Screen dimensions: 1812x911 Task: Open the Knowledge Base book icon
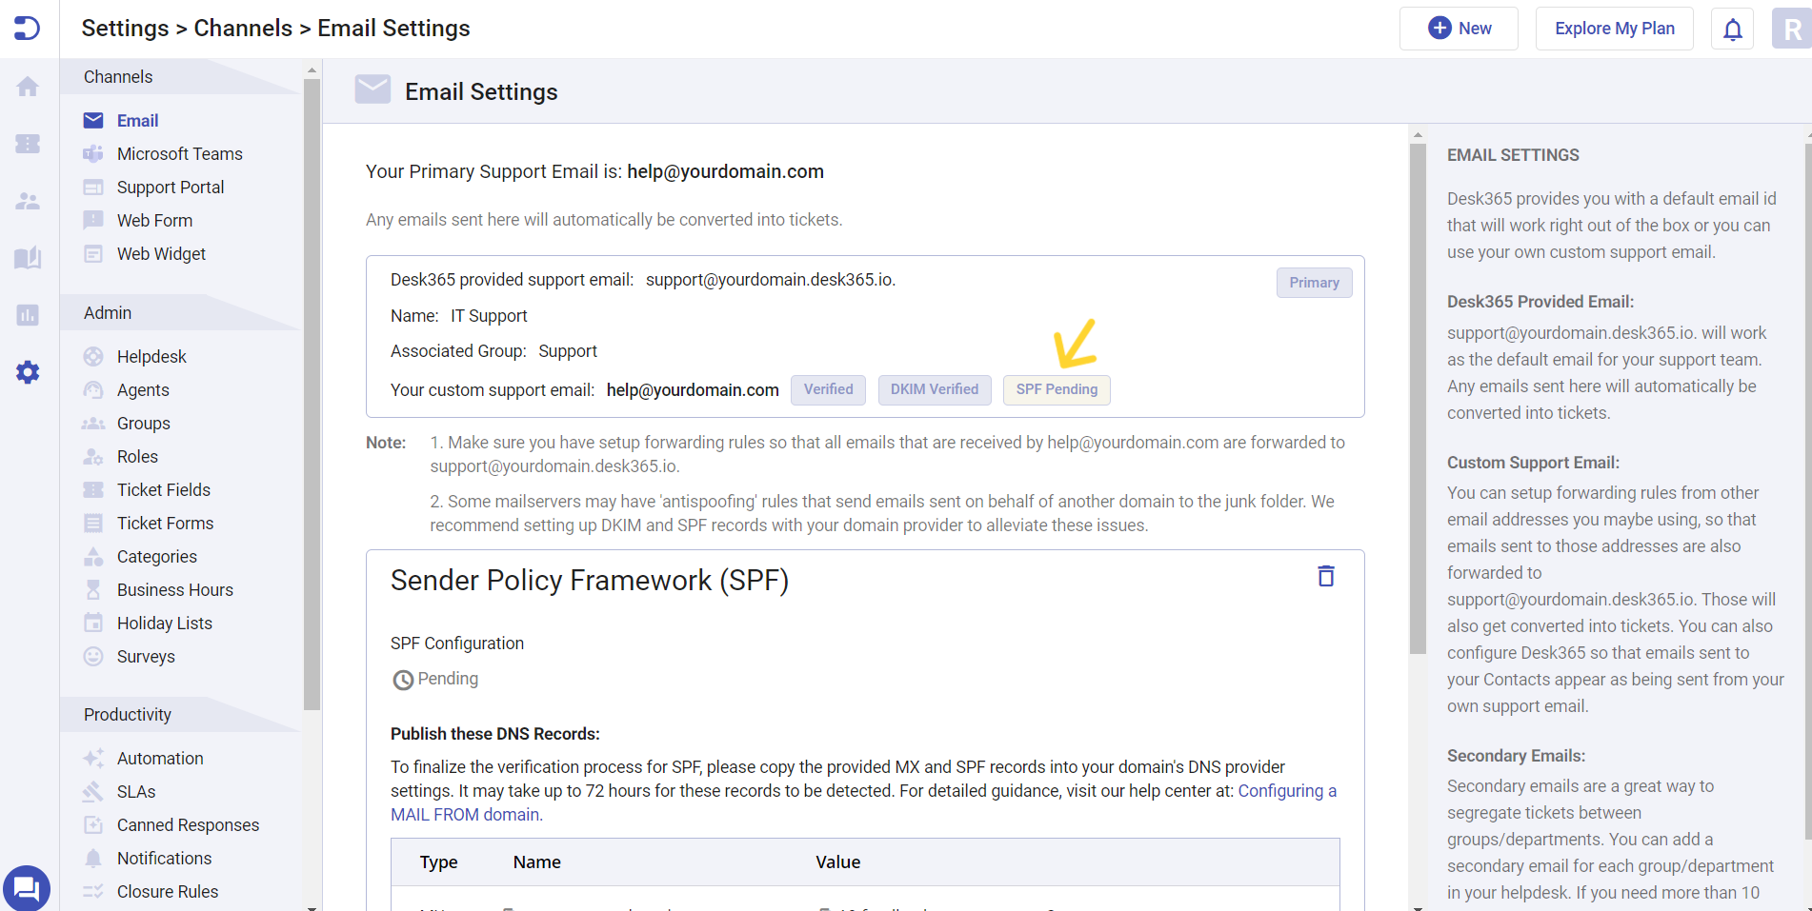pyautogui.click(x=28, y=257)
